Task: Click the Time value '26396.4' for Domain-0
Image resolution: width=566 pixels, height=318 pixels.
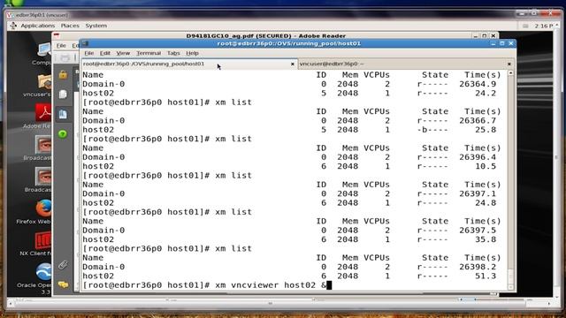Action: click(x=478, y=157)
